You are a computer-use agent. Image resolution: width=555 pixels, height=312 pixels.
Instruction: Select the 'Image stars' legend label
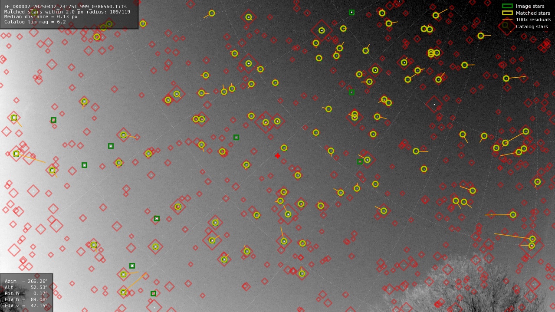[x=530, y=6]
